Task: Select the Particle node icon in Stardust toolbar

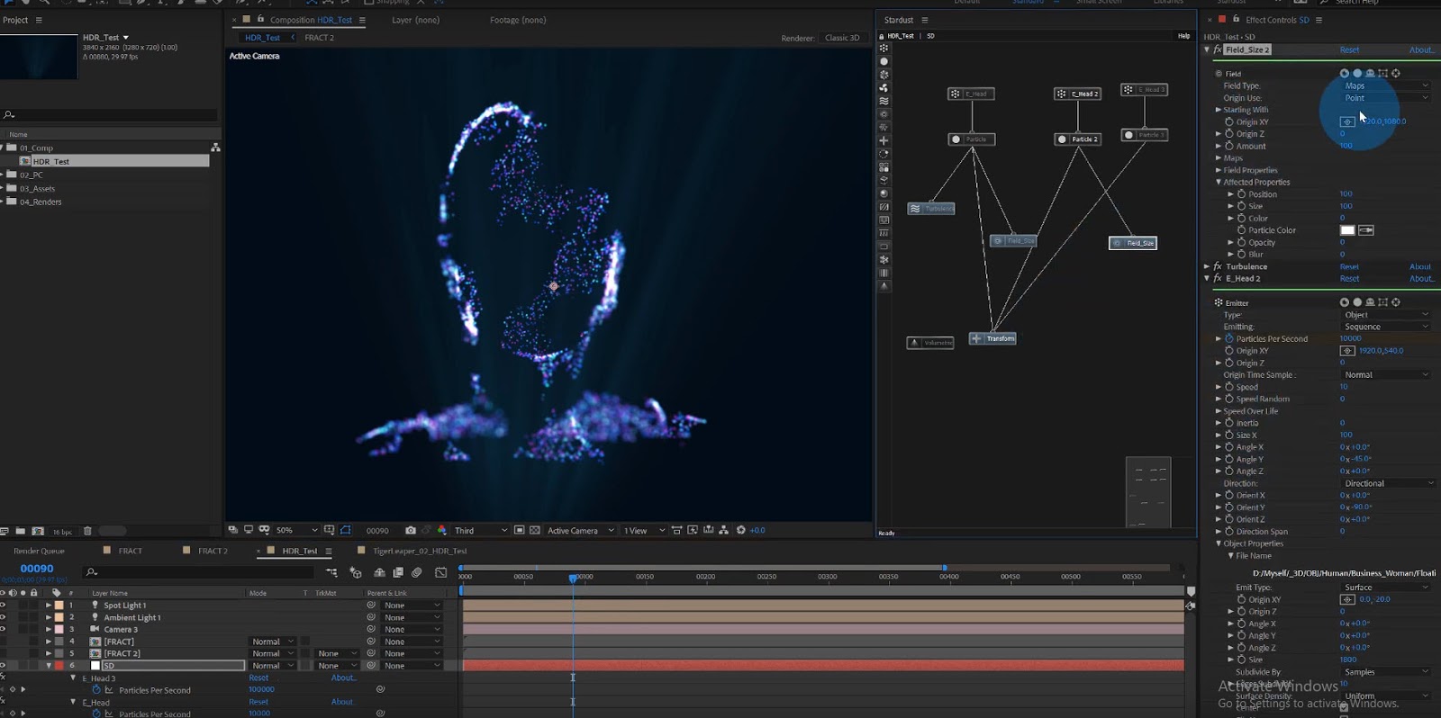Action: coord(884,62)
